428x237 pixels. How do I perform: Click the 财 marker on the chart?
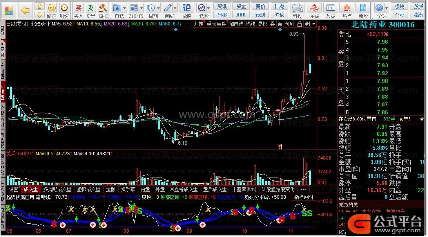(x=280, y=147)
